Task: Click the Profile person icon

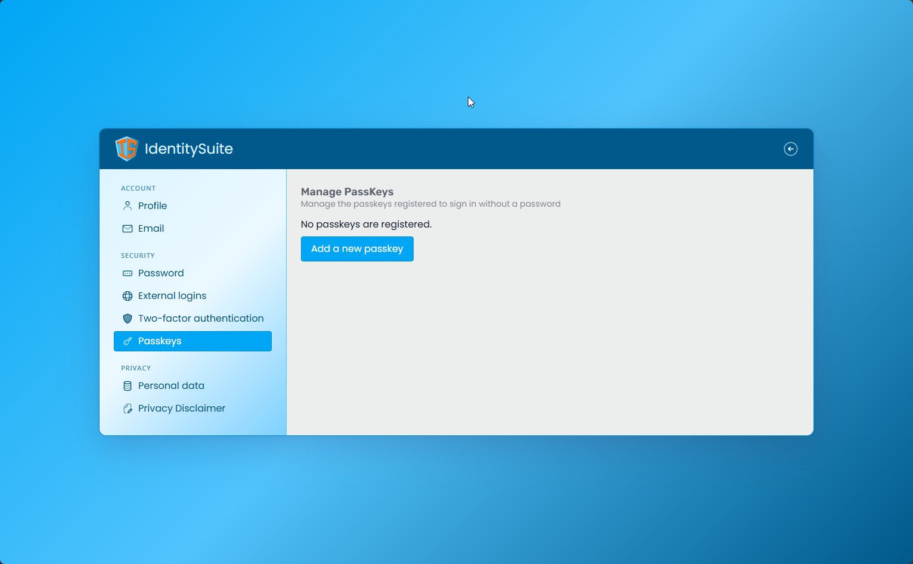Action: [128, 206]
